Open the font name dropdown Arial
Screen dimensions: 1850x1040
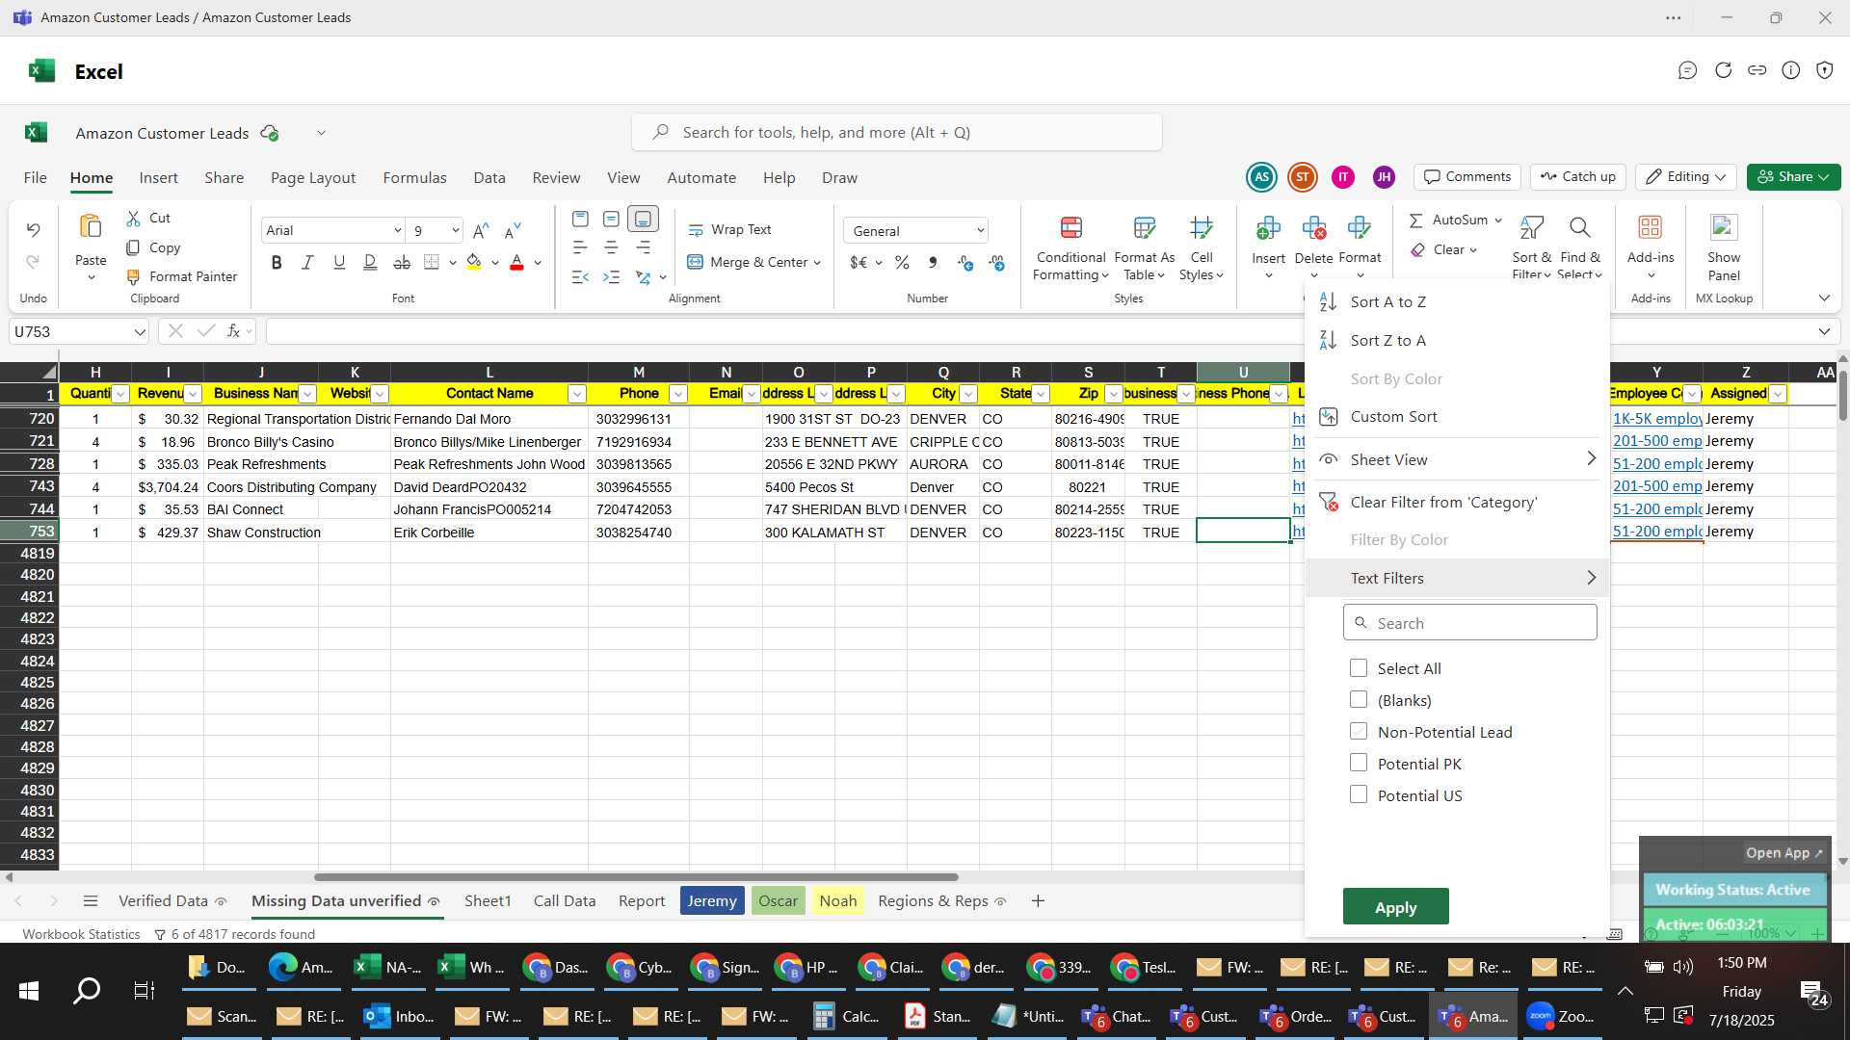pos(397,230)
